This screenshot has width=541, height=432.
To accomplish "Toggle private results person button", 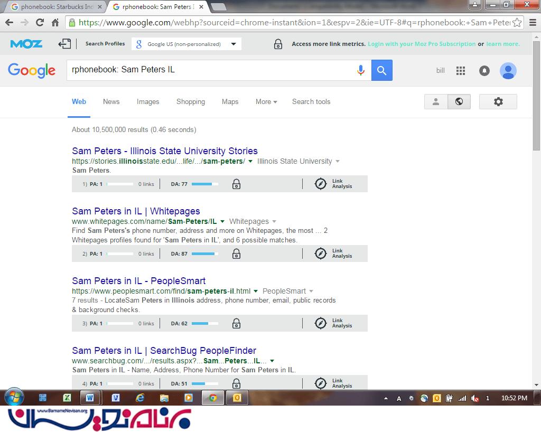I will click(x=436, y=102).
